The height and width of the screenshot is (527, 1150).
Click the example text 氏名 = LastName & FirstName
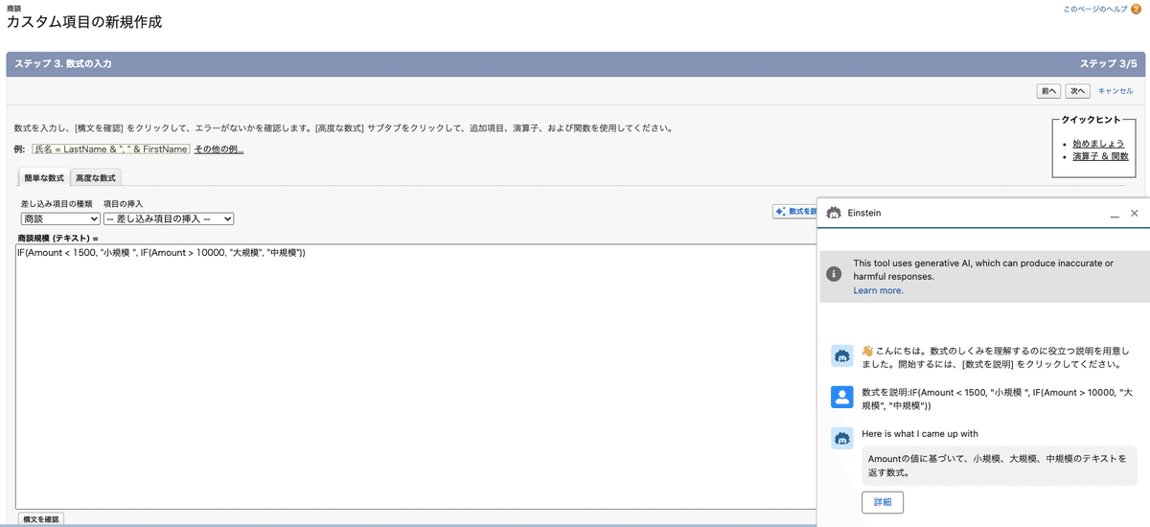click(x=110, y=149)
